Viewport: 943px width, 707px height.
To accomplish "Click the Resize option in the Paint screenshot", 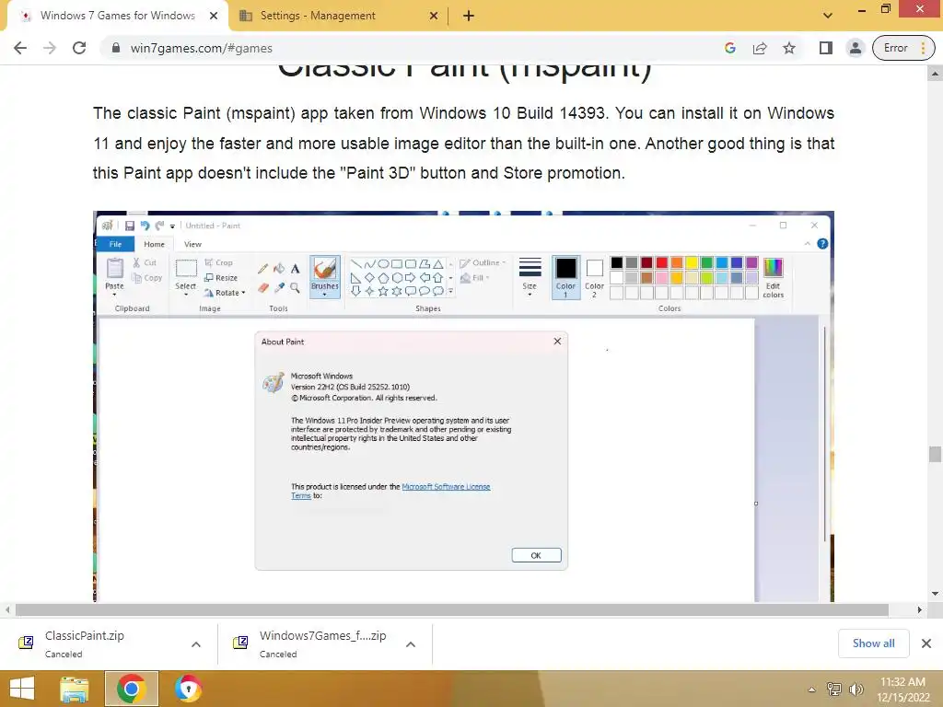I will 221,278.
